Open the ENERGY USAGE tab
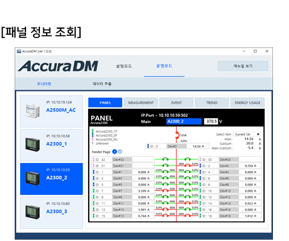 pyautogui.click(x=248, y=103)
